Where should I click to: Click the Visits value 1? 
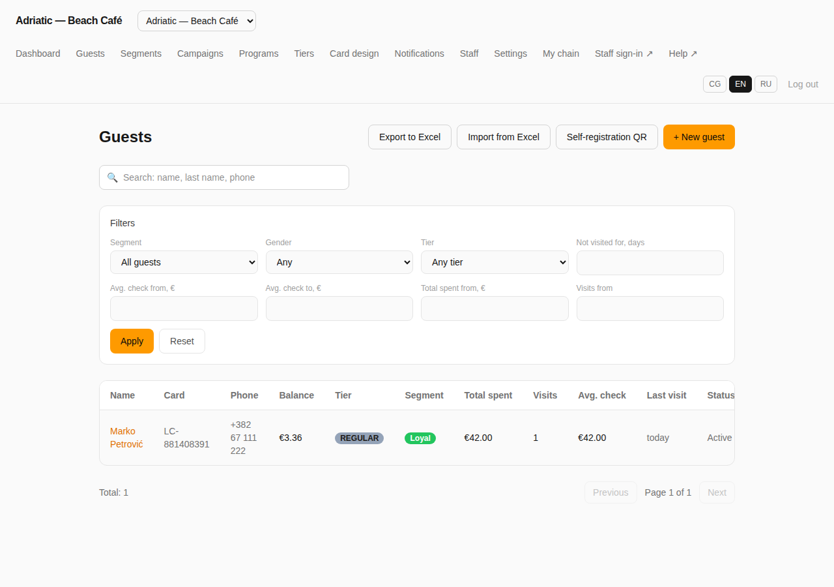click(x=536, y=438)
